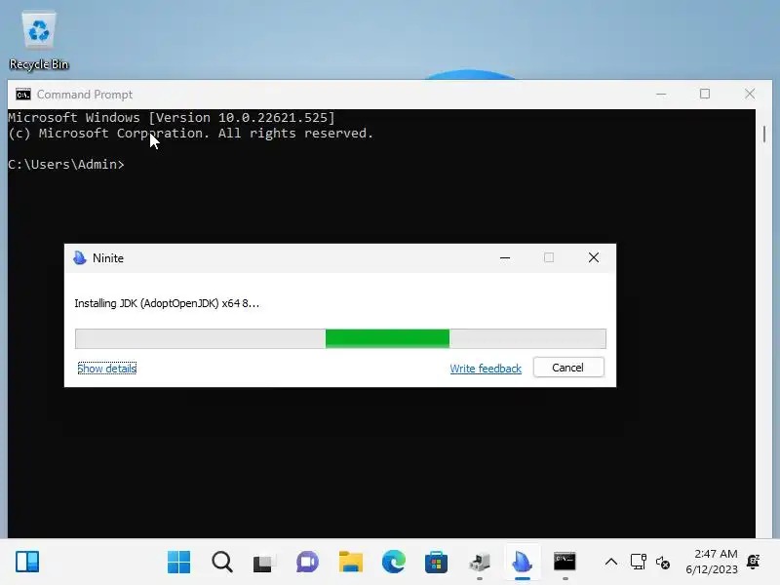Screen dimensions: 780x585
Task: Minimize the Ninite window
Action: tap(505, 257)
